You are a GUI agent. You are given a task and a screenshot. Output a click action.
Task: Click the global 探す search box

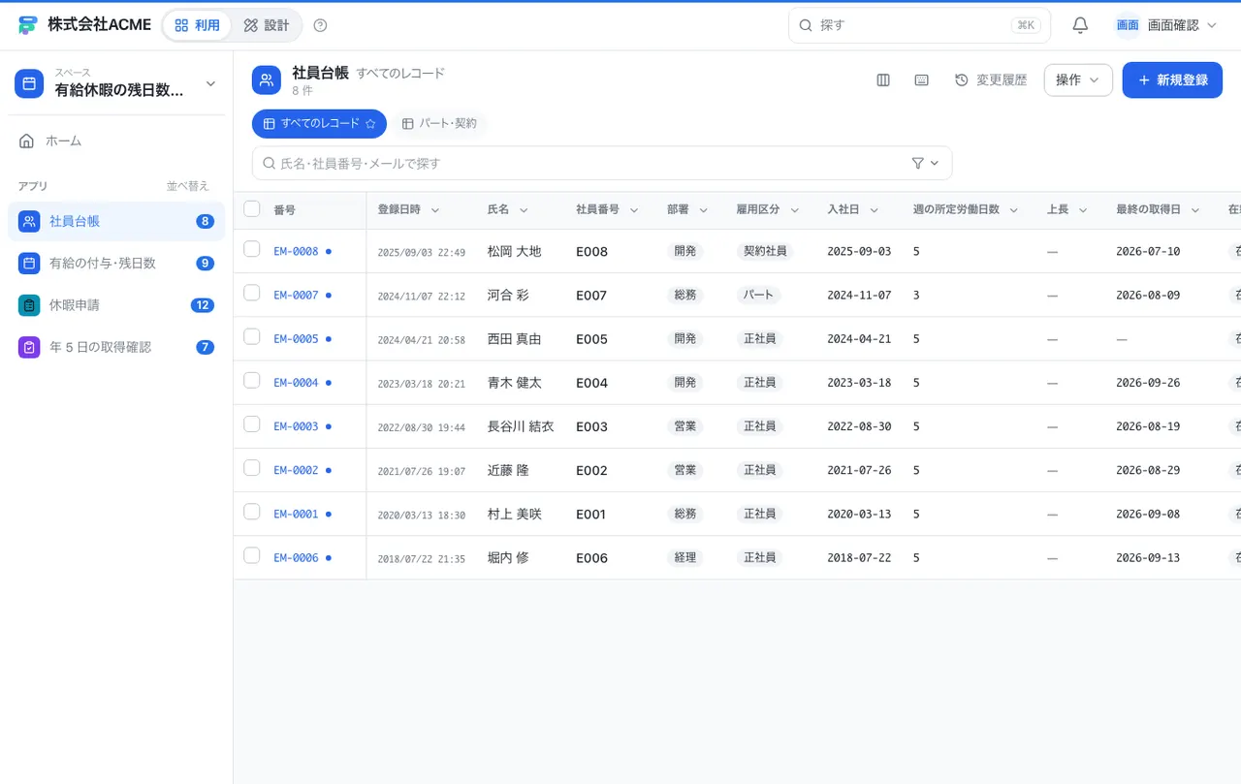pyautogui.click(x=919, y=25)
